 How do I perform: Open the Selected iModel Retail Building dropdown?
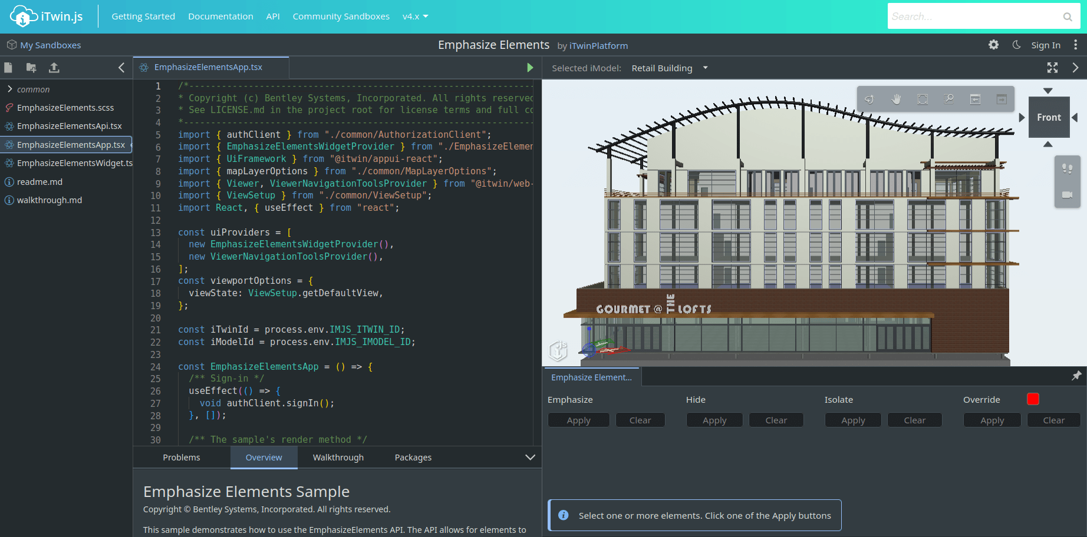(x=670, y=68)
